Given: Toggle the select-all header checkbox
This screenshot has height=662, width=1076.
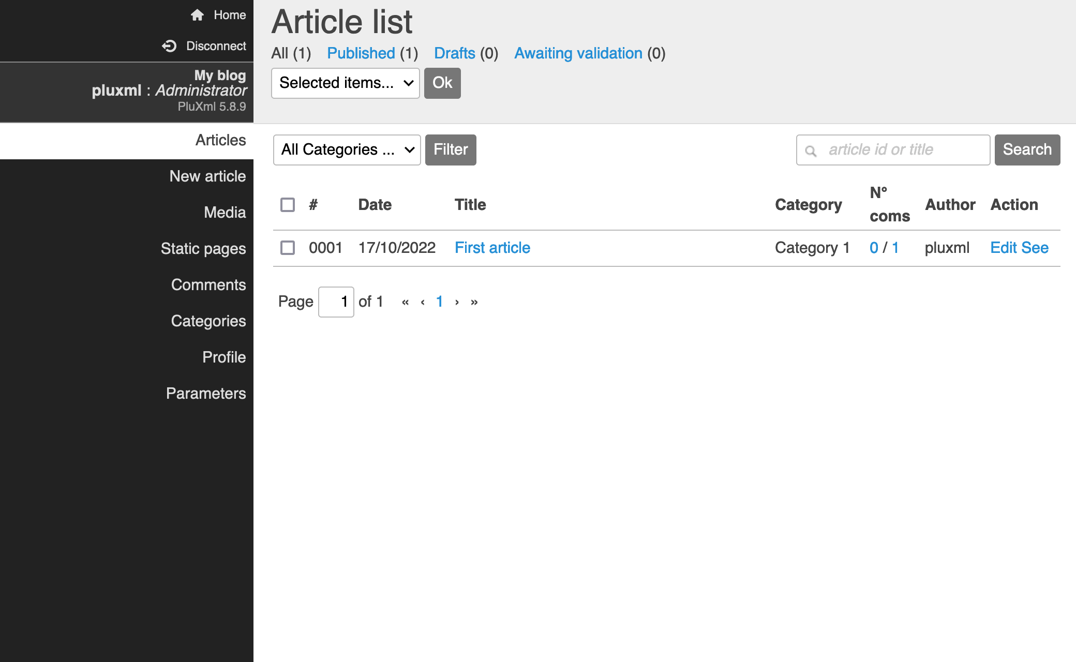Looking at the screenshot, I should (x=288, y=205).
